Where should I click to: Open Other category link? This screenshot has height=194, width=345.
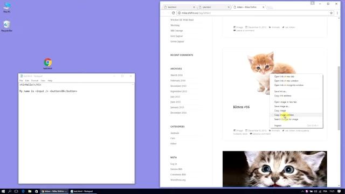click(x=174, y=144)
